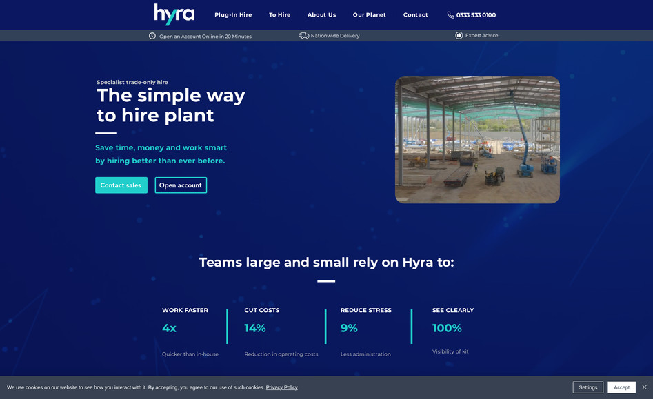This screenshot has height=399, width=653.
Task: Open the To Hire menu
Action: point(279,14)
